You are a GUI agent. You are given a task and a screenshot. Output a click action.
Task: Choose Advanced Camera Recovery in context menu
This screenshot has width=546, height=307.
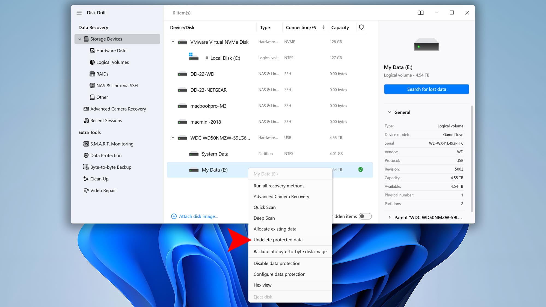pos(290,196)
